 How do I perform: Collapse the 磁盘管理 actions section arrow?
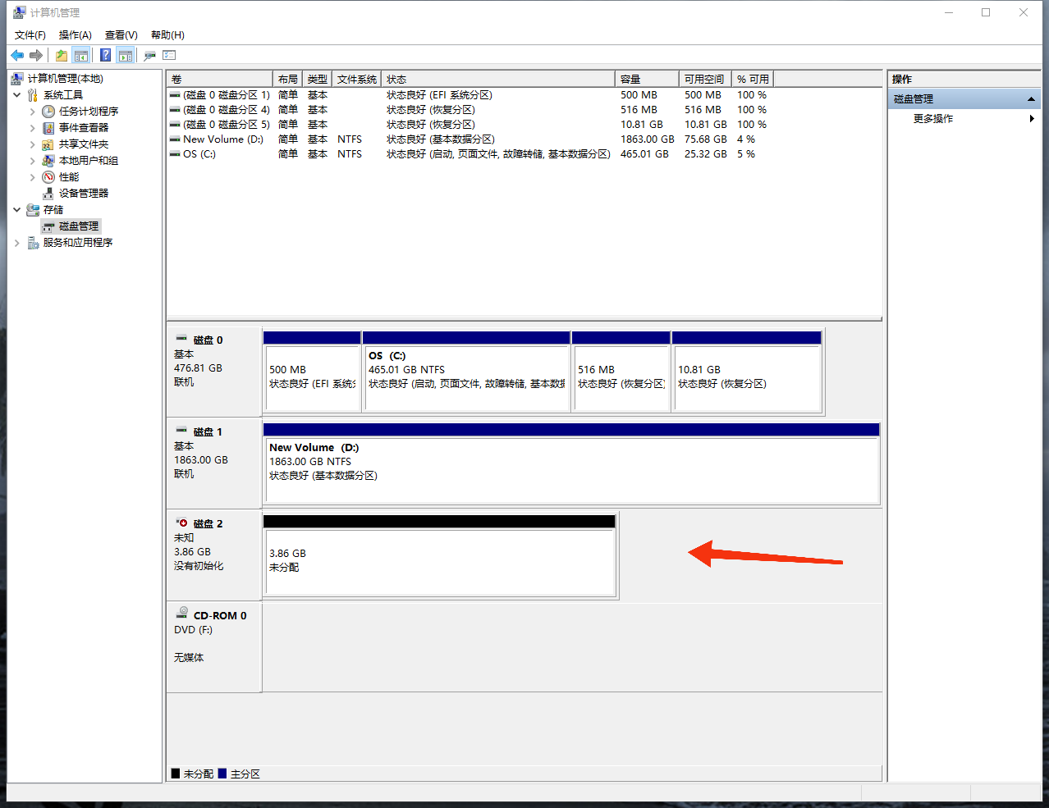pyautogui.click(x=1031, y=99)
